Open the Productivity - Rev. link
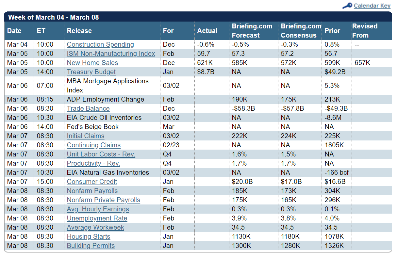Image resolution: width=397 pixels, height=260 pixels. click(93, 163)
